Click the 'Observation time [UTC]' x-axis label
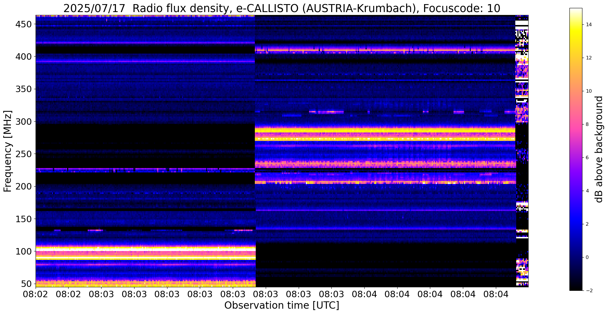 click(x=282, y=305)
